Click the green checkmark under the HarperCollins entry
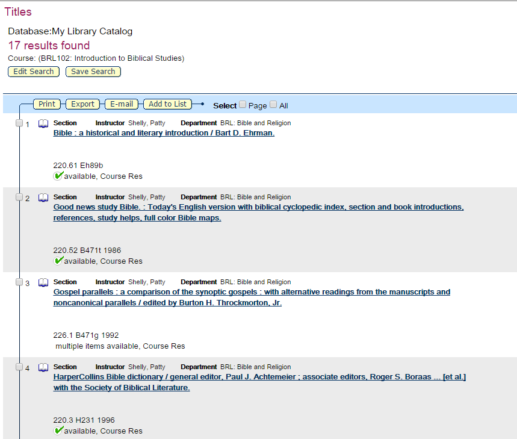Image resolution: width=517 pixels, height=439 pixels. [x=58, y=430]
